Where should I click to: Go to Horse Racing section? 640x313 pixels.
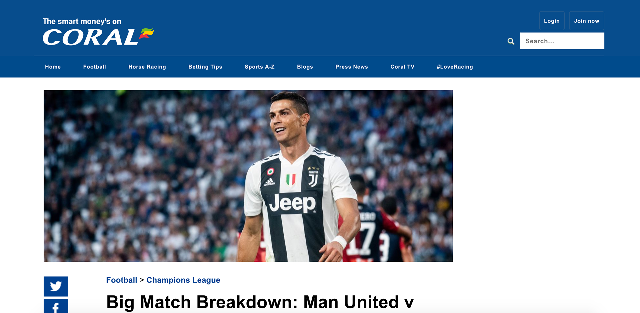(147, 67)
